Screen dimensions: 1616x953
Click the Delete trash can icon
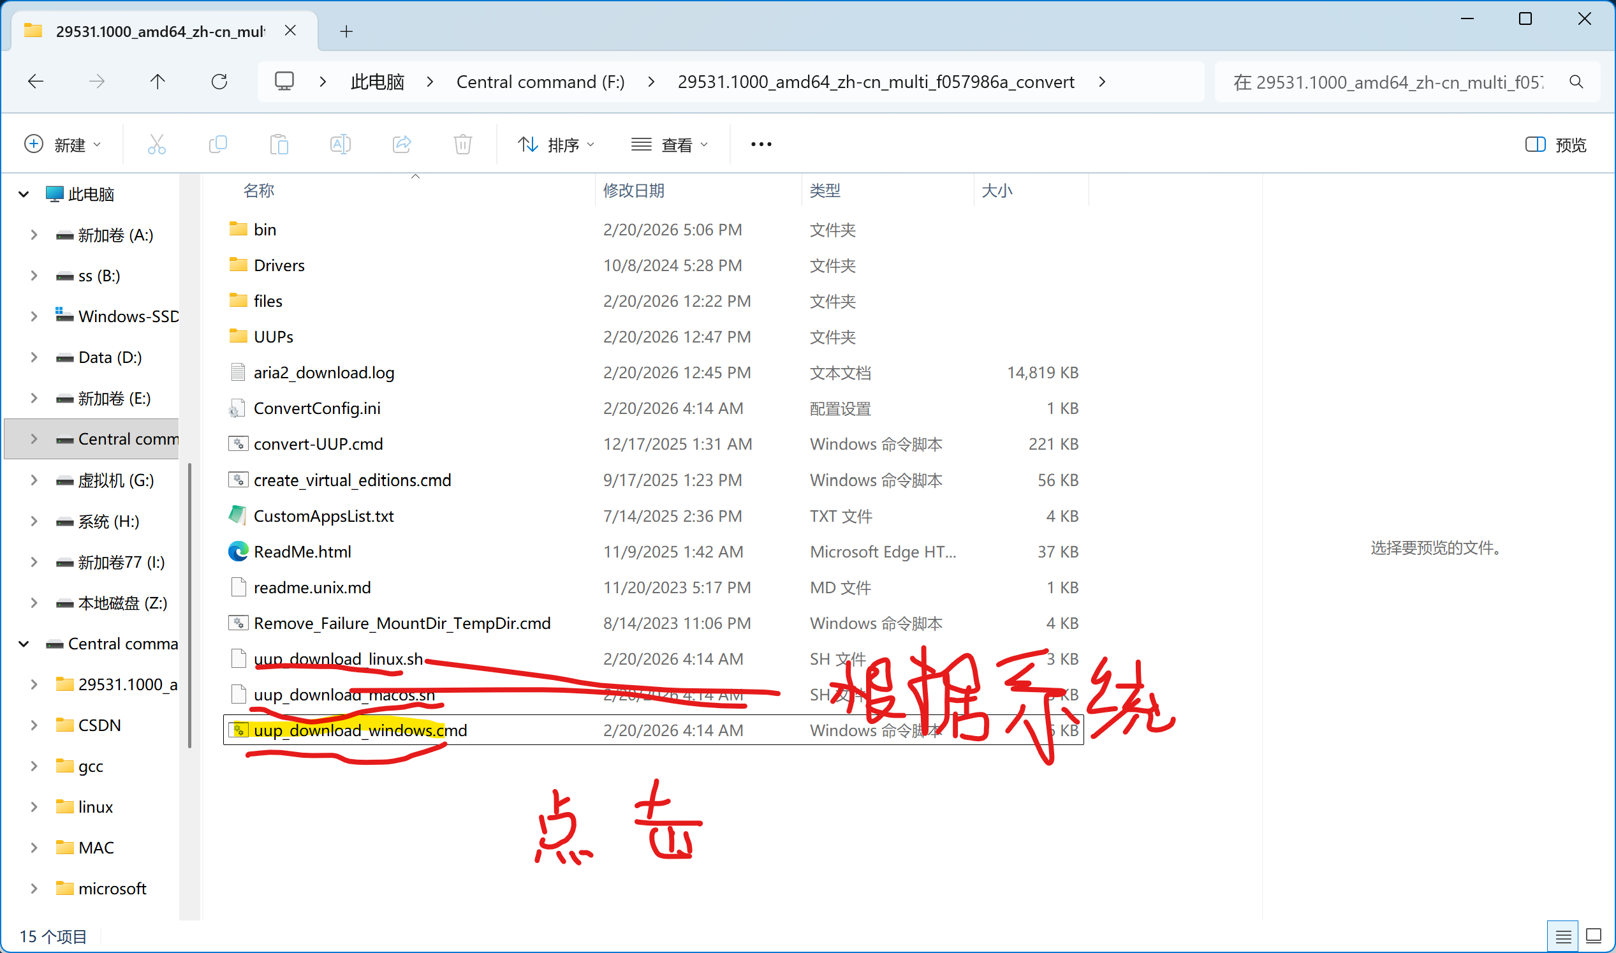click(x=463, y=145)
